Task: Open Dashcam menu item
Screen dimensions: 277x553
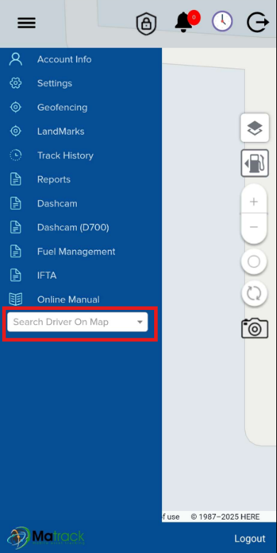Action: (58, 204)
